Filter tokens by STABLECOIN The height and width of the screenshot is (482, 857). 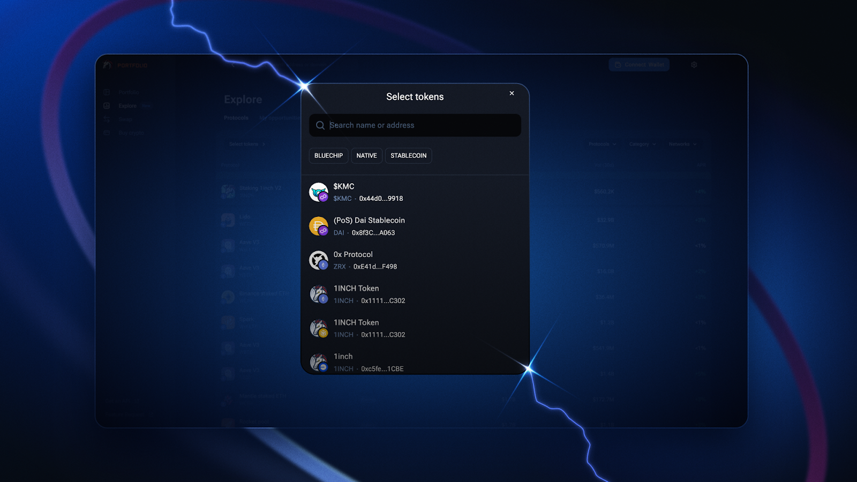pyautogui.click(x=409, y=156)
